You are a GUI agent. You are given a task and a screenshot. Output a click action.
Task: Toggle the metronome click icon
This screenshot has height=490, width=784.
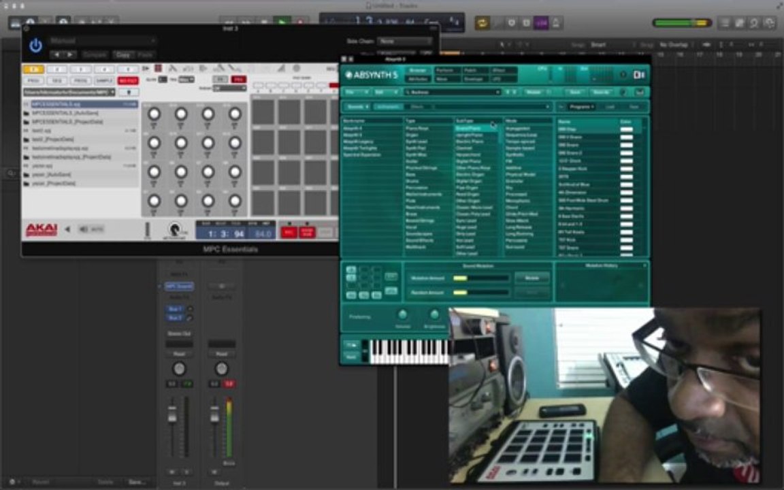tap(557, 23)
